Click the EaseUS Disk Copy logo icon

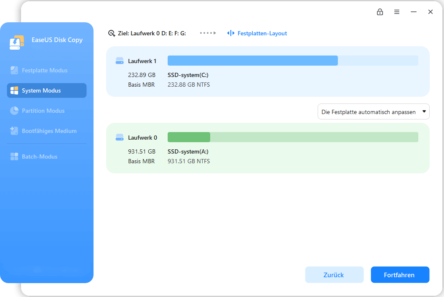click(x=16, y=42)
